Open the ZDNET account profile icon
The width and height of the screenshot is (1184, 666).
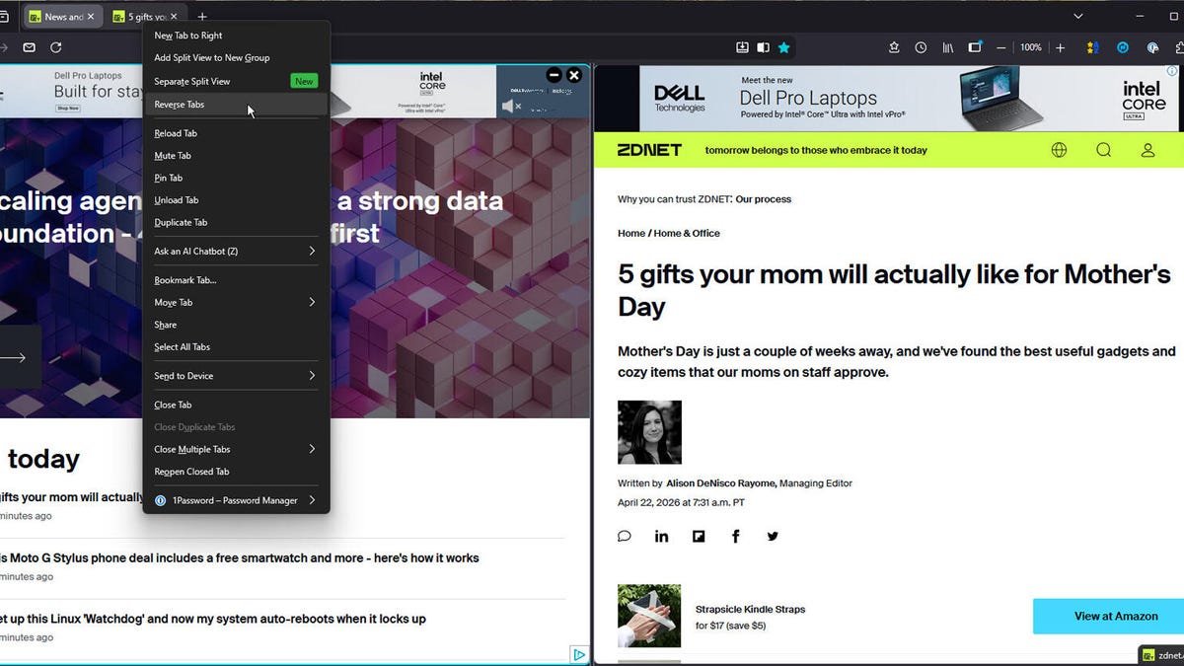point(1147,150)
